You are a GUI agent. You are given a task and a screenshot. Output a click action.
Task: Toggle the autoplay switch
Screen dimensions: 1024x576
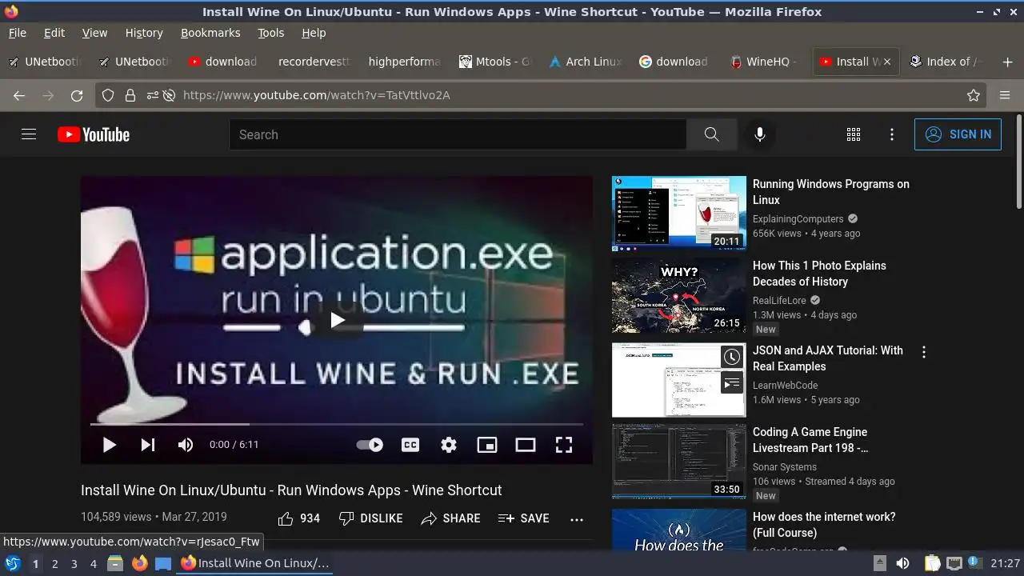370,445
